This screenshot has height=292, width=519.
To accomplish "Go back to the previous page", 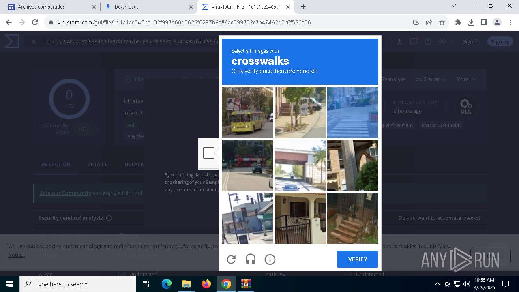I will tap(9, 22).
